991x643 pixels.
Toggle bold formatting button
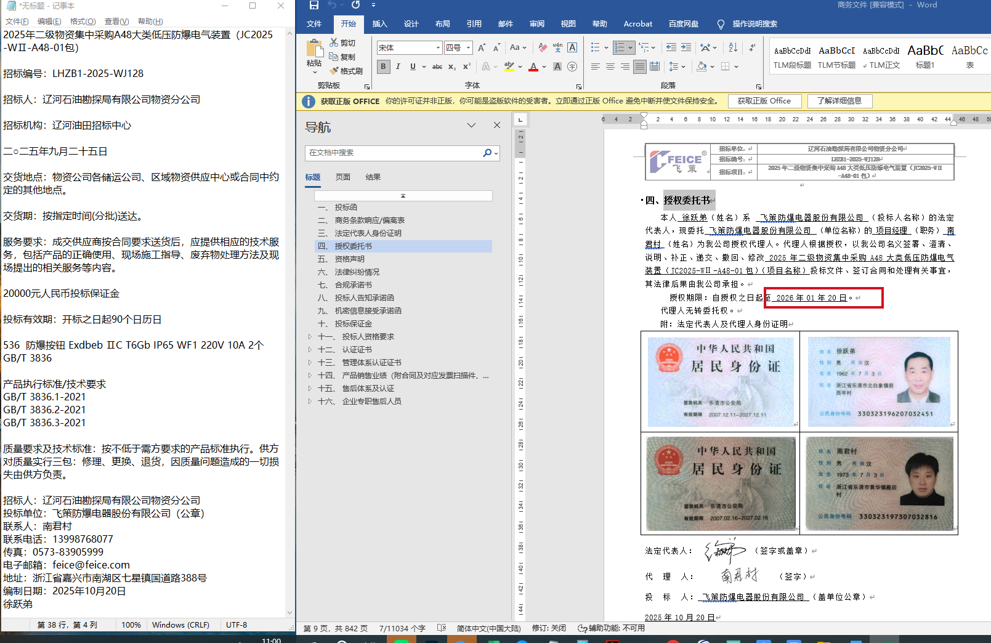(383, 67)
